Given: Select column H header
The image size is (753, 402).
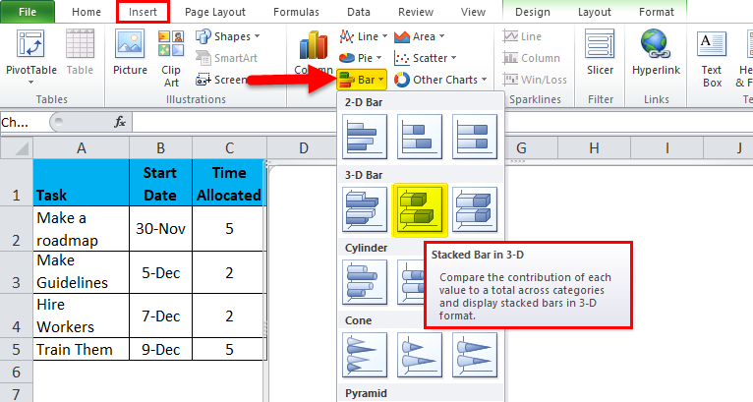Looking at the screenshot, I should [x=594, y=148].
